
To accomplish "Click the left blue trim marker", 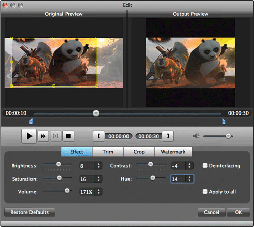I will click(x=31, y=121).
